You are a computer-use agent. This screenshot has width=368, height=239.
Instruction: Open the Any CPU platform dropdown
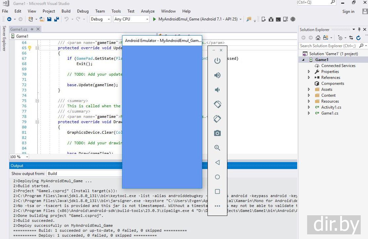[147, 19]
